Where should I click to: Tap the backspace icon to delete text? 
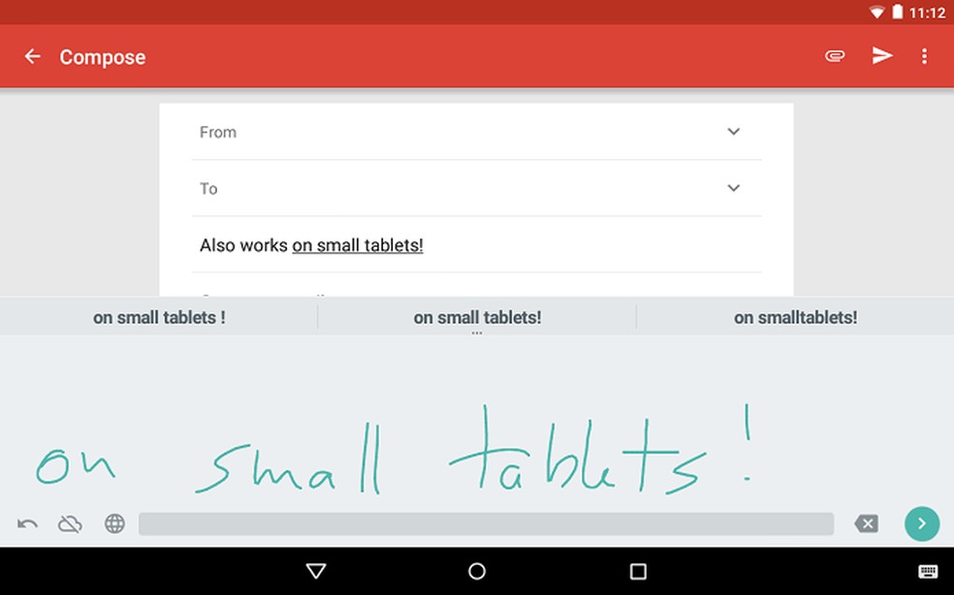(866, 523)
